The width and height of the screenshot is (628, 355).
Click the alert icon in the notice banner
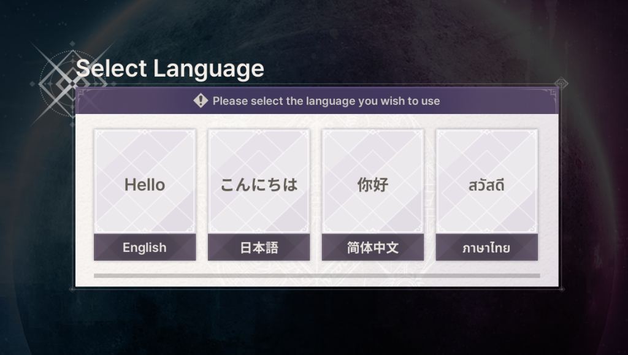(x=199, y=101)
